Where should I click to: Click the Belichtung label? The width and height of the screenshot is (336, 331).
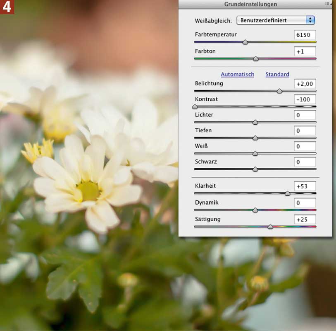pos(209,84)
